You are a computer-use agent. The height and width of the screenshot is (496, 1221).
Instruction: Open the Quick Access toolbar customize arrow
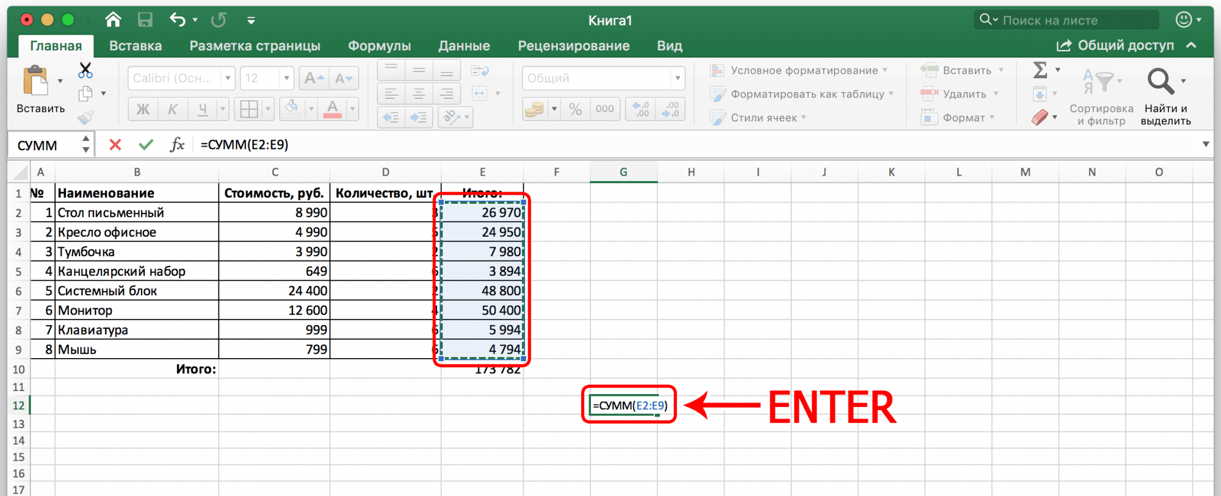[251, 21]
